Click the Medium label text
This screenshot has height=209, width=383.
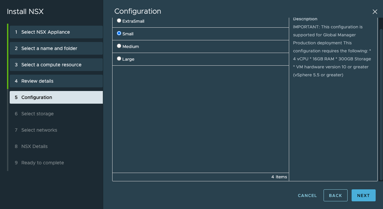(131, 47)
